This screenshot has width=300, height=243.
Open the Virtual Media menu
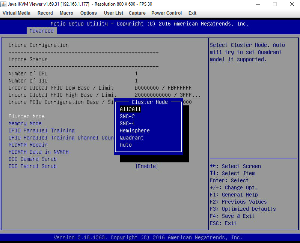pyautogui.click(x=17, y=13)
